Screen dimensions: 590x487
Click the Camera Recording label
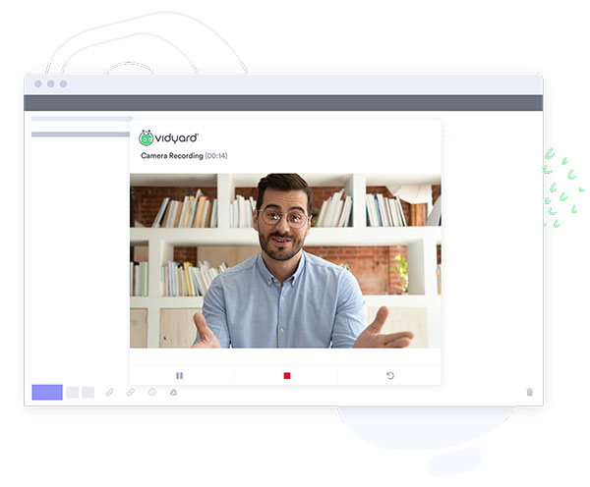pyautogui.click(x=172, y=156)
